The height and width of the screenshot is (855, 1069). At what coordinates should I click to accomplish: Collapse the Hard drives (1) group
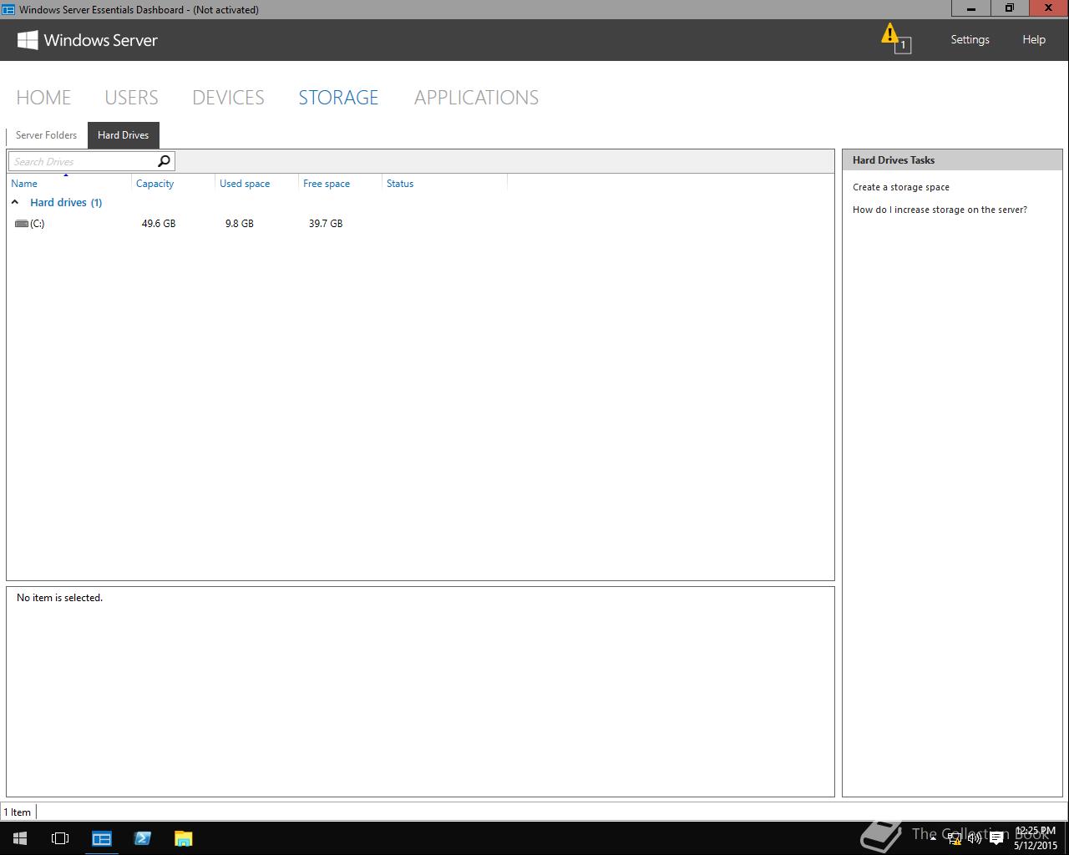(15, 202)
